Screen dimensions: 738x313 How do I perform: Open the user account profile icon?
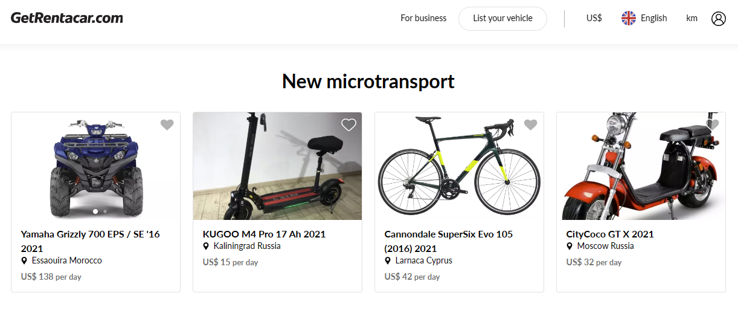(718, 19)
